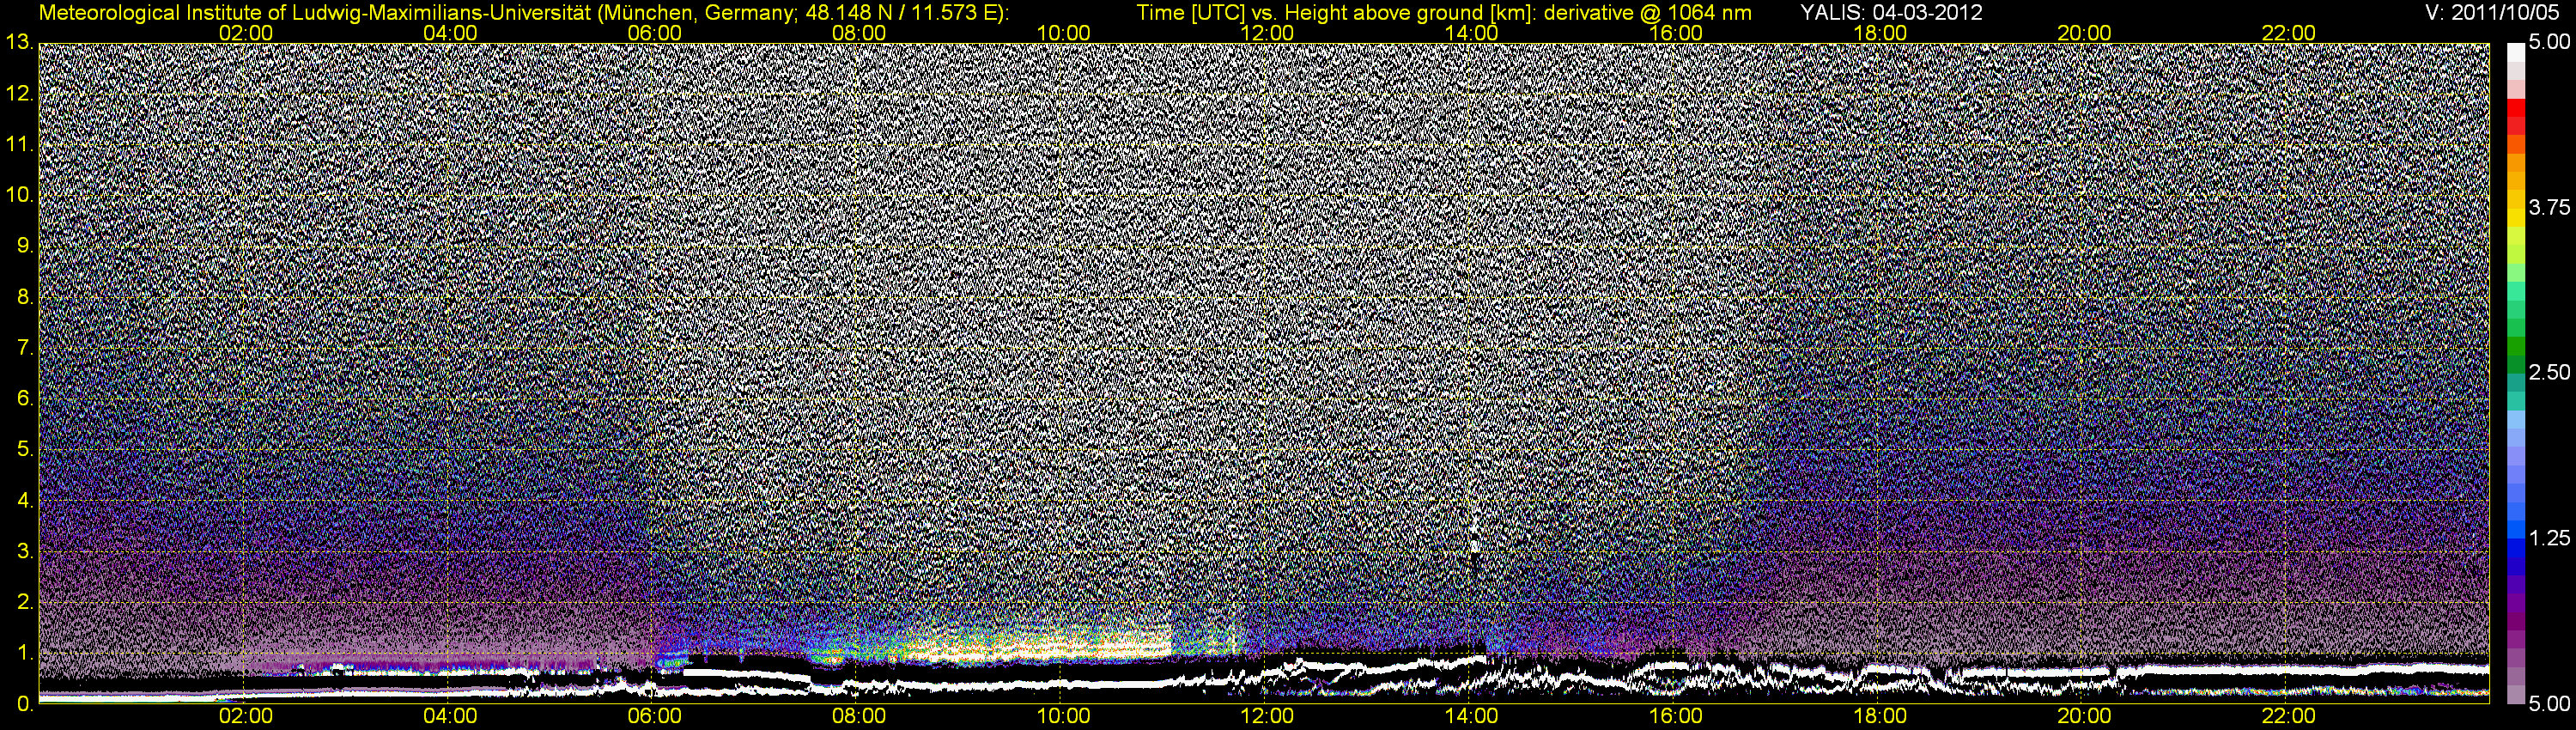
Task: Click the 12:00 label on the bottom time axis
Action: pos(1267,717)
